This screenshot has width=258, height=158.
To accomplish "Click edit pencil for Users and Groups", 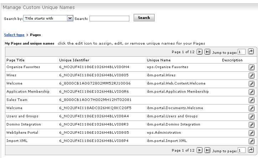I will coord(252,117).
